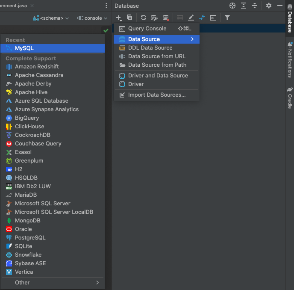Open the Database side tool window tab
The image size is (294, 290).
pyautogui.click(x=290, y=18)
